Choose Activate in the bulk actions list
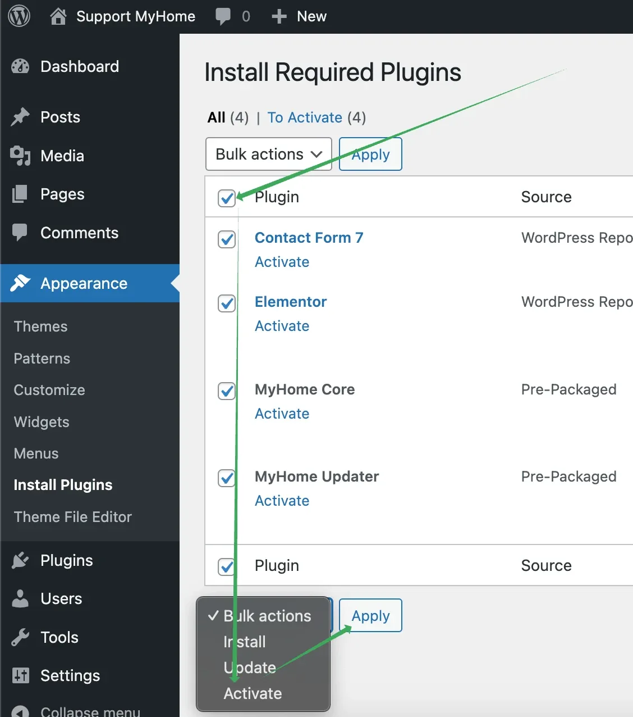Viewport: 633px width, 717px height. (x=263, y=693)
